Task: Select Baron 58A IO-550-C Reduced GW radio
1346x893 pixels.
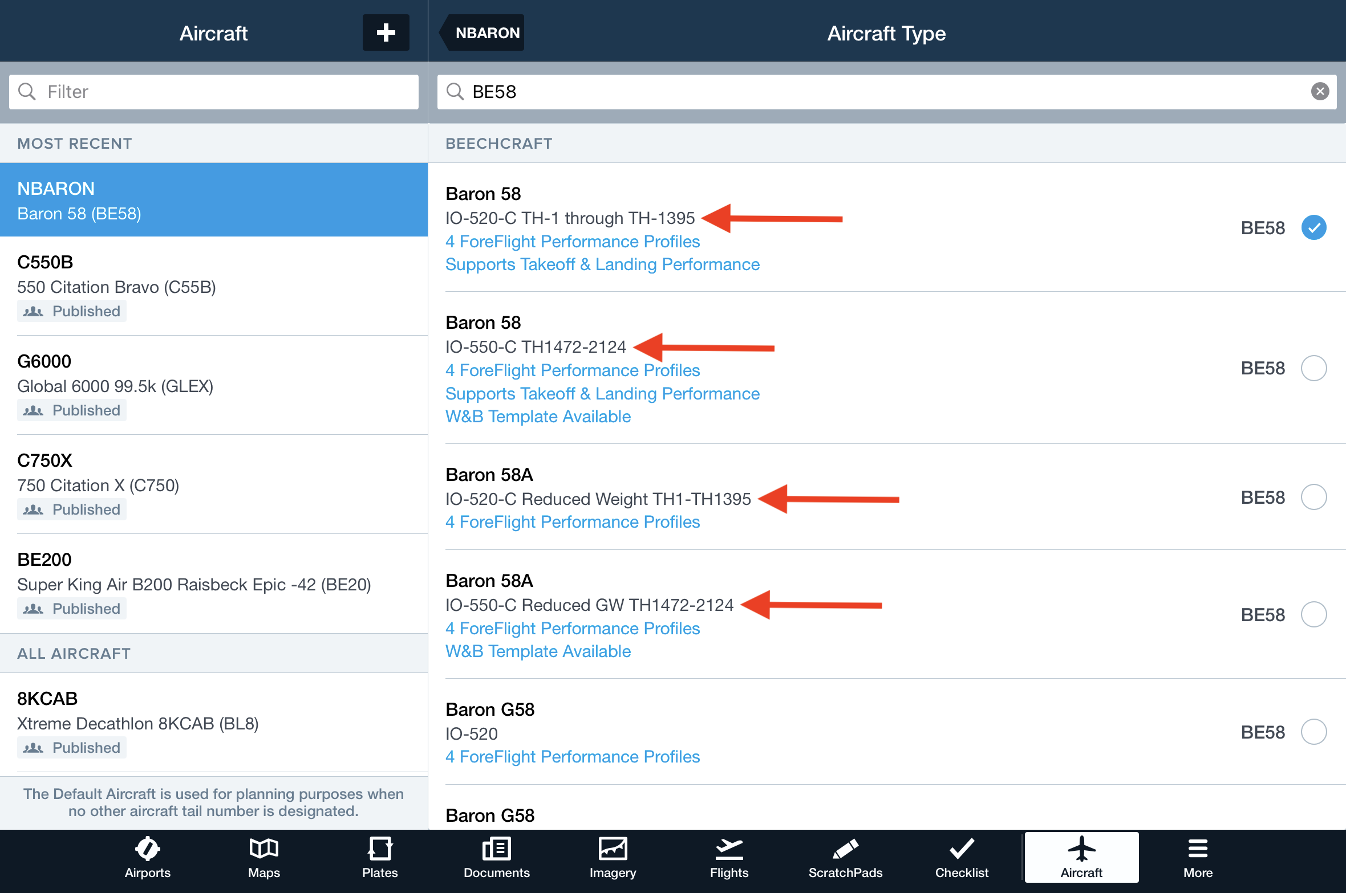Action: (1313, 614)
